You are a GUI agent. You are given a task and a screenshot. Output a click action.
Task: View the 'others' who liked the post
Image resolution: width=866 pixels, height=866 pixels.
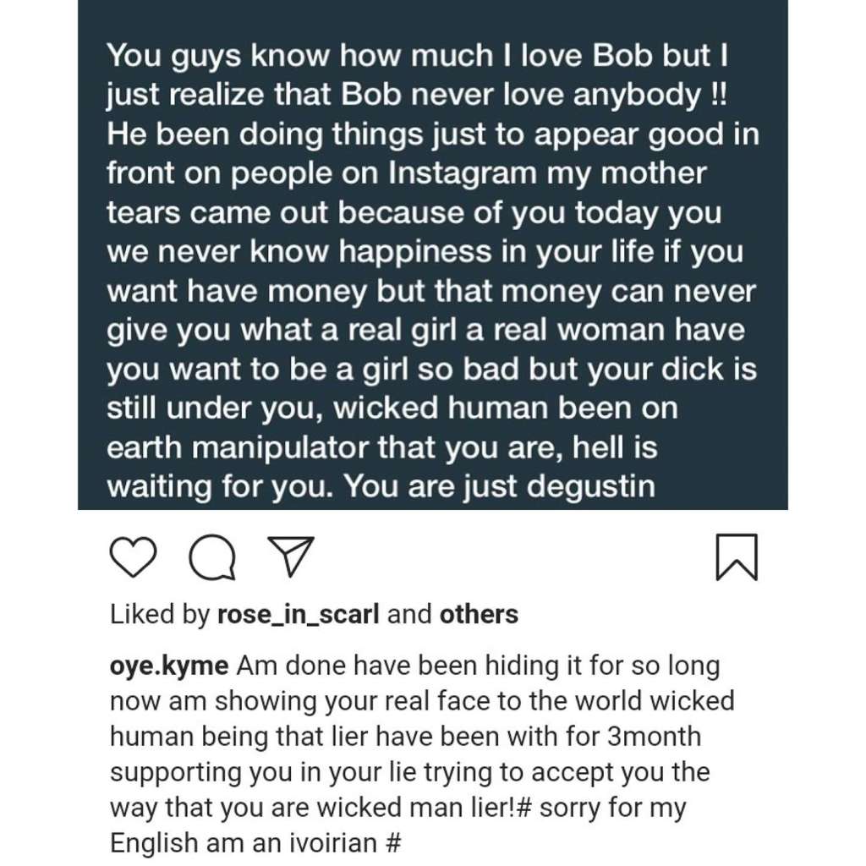[x=479, y=614]
